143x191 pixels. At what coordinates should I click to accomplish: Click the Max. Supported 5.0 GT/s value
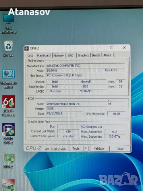tap(115, 136)
